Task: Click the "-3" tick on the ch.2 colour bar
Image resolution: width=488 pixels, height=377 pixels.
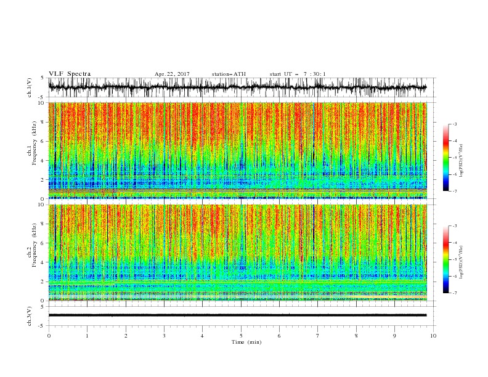Action: coord(454,226)
